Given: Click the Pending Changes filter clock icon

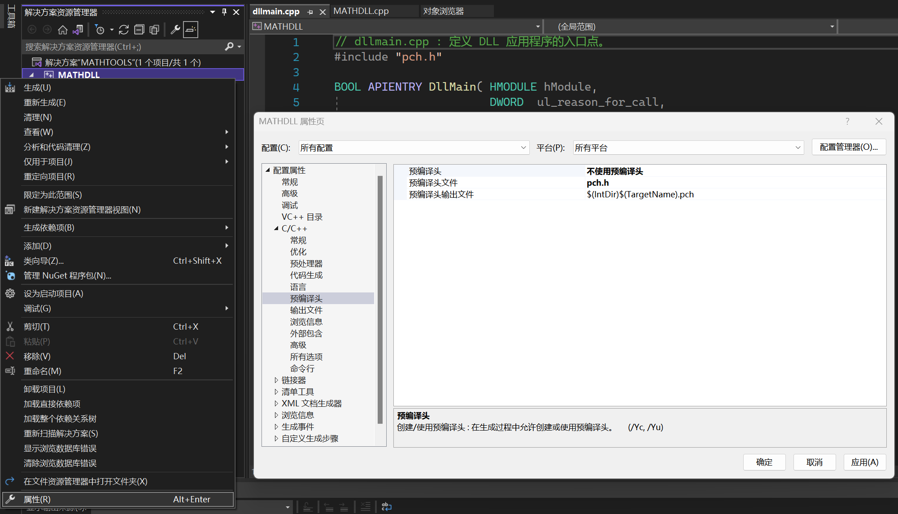Looking at the screenshot, I should click(x=100, y=30).
